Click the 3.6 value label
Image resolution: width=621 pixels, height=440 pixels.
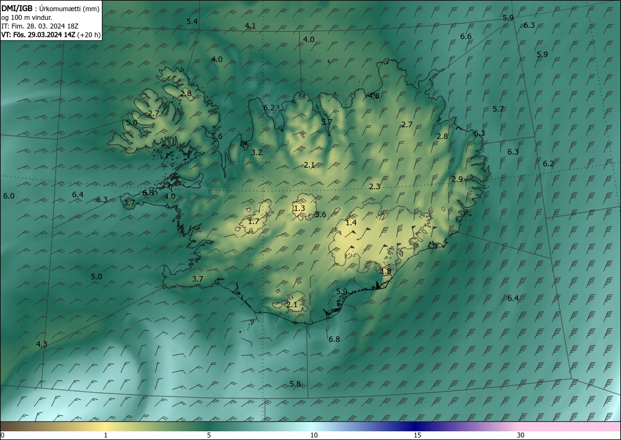[x=320, y=215]
